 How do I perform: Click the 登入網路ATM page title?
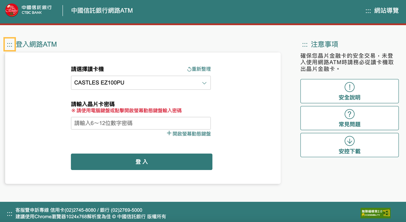click(36, 44)
